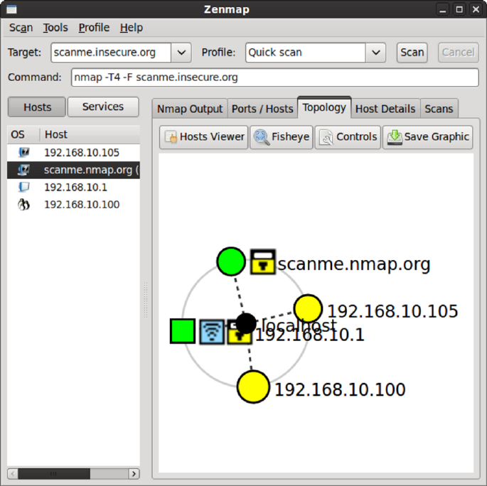Screen dimensions: 487x486
Task: Switch to Ports / Hosts tab
Action: click(x=262, y=109)
